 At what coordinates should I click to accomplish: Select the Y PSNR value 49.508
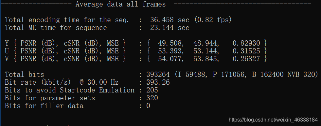[x=170, y=43]
